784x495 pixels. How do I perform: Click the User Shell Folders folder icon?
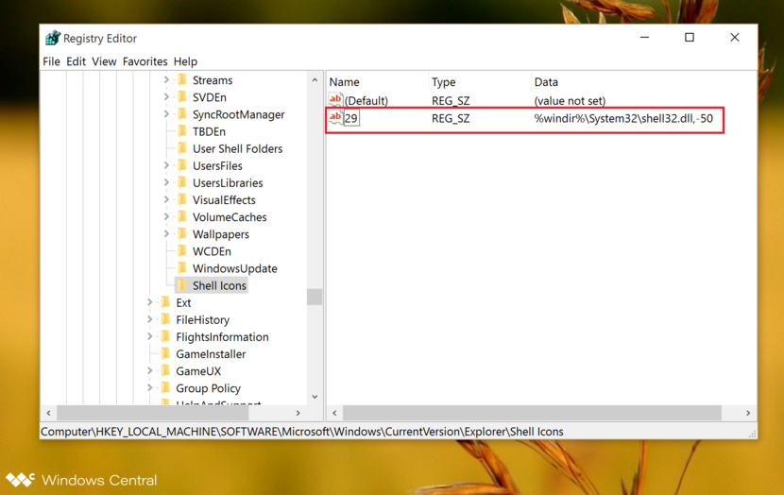pyautogui.click(x=182, y=148)
